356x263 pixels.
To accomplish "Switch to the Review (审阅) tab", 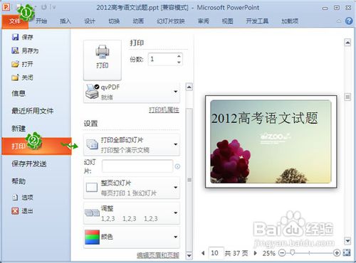I will pyautogui.click(x=204, y=21).
